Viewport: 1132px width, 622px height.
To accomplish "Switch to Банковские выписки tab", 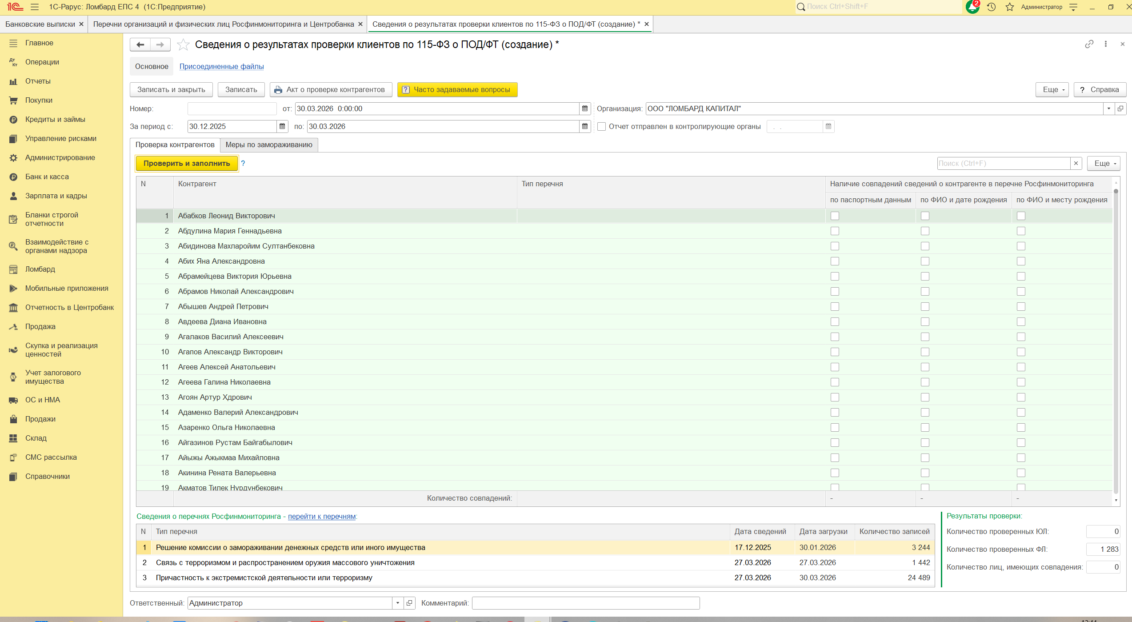I will pos(40,24).
